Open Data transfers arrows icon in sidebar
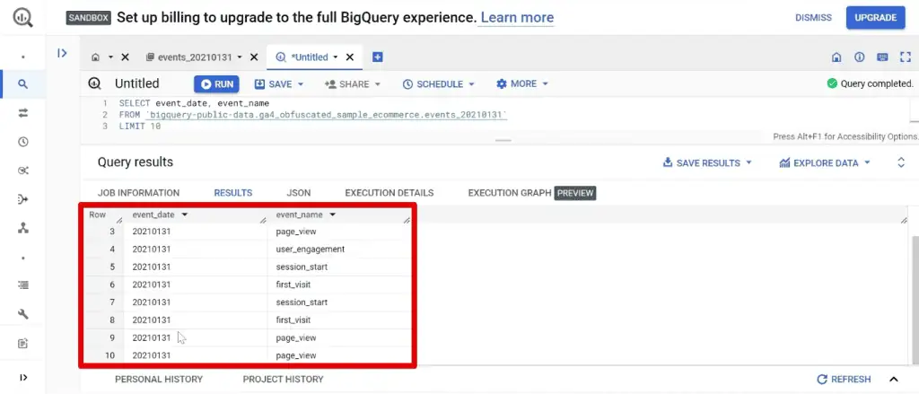This screenshot has height=394, width=919. 22,113
